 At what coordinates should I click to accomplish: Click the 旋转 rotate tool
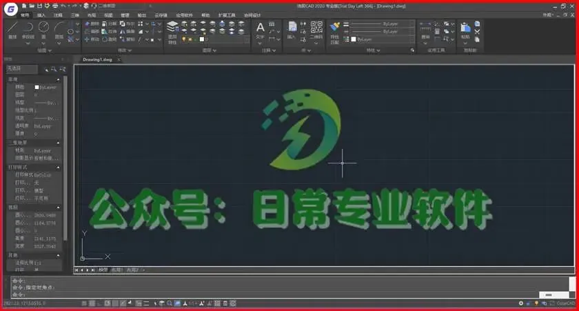(110, 39)
